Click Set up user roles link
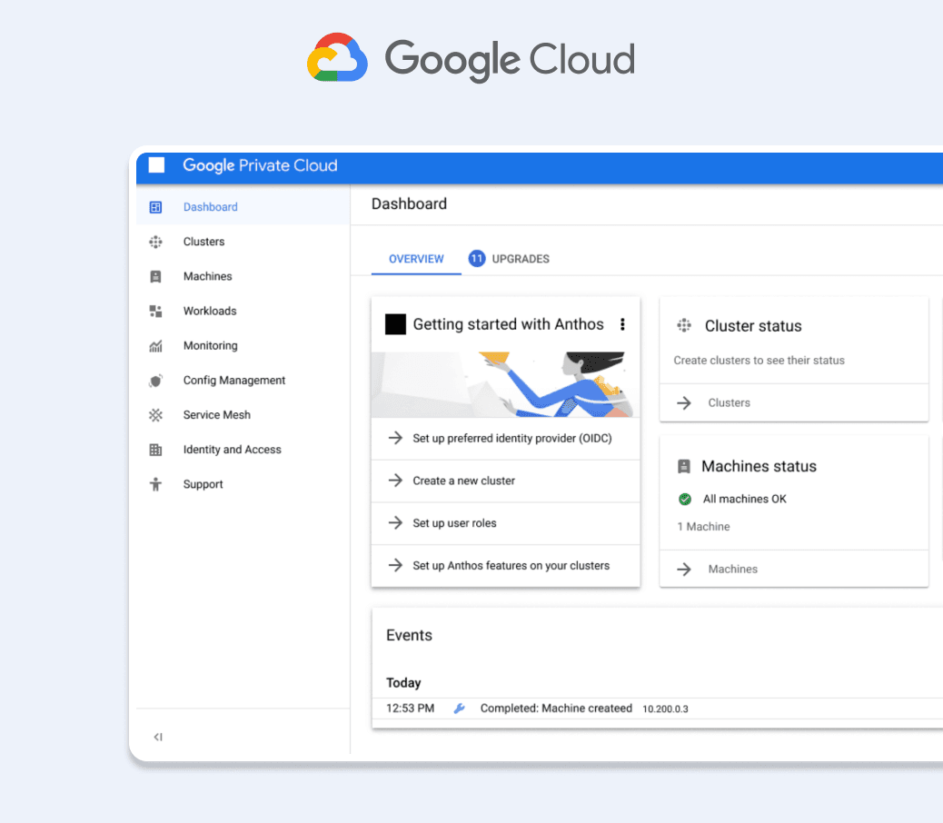The height and width of the screenshot is (823, 943). pyautogui.click(x=454, y=523)
